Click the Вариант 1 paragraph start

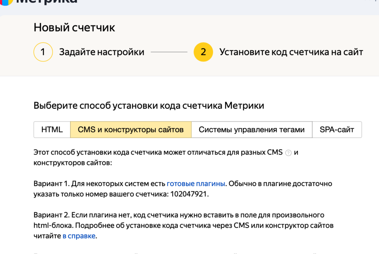51,184
